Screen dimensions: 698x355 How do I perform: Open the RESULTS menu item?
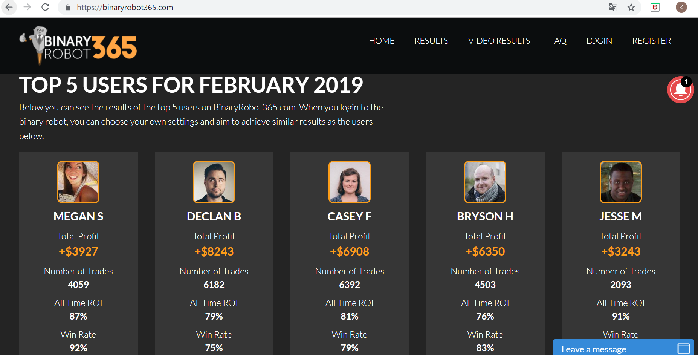[x=431, y=41]
